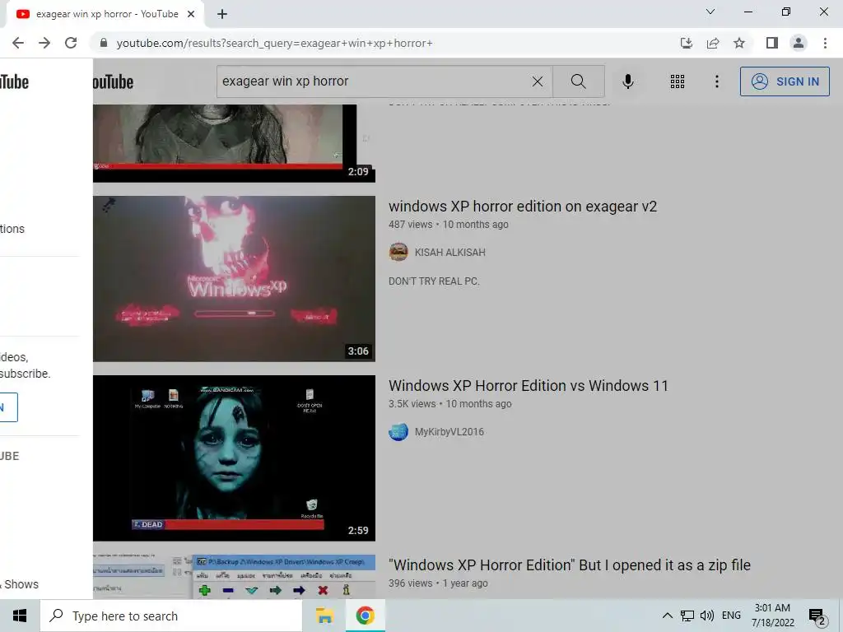Search with your voice microphone
843x632 pixels.
(627, 81)
